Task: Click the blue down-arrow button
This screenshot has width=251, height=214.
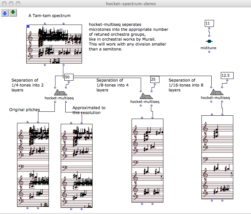Action: click(x=5, y=13)
